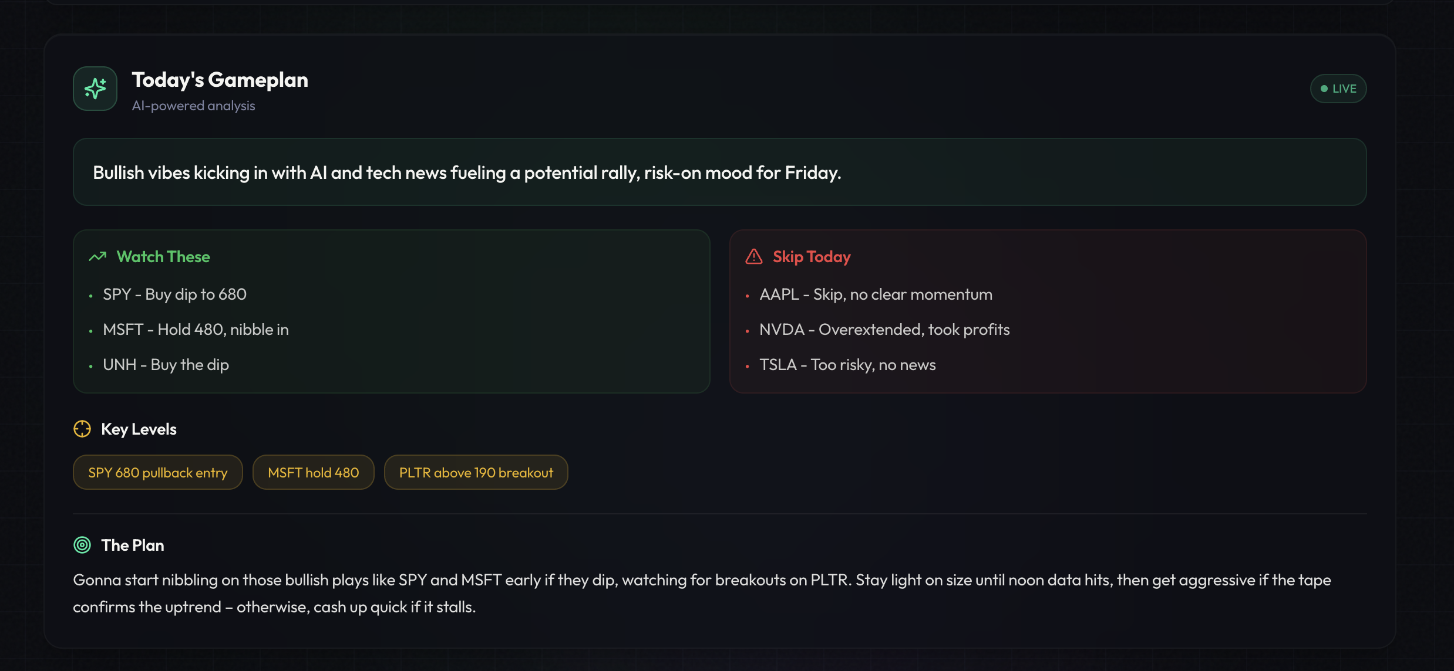Select the trending-up icon next to Watch These
Viewport: 1454px width, 671px height.
click(97, 256)
